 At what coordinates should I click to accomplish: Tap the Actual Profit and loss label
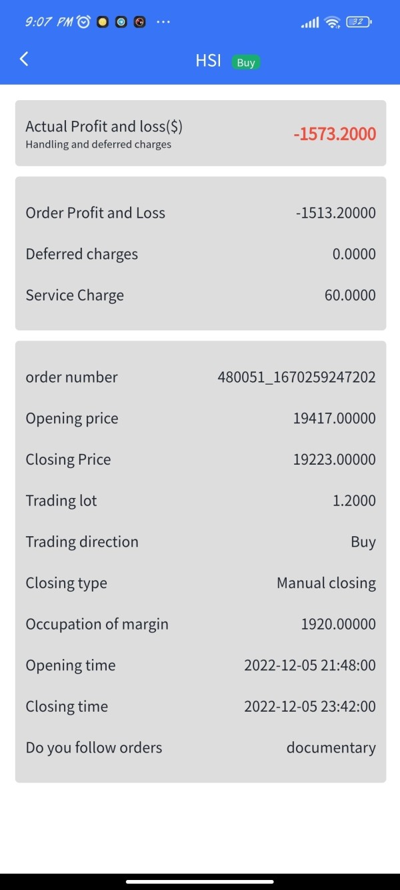104,126
